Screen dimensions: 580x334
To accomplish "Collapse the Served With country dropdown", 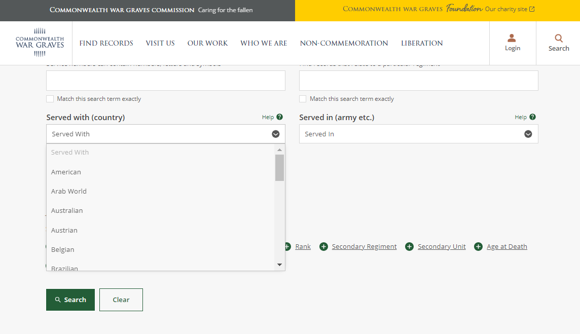I will point(275,134).
